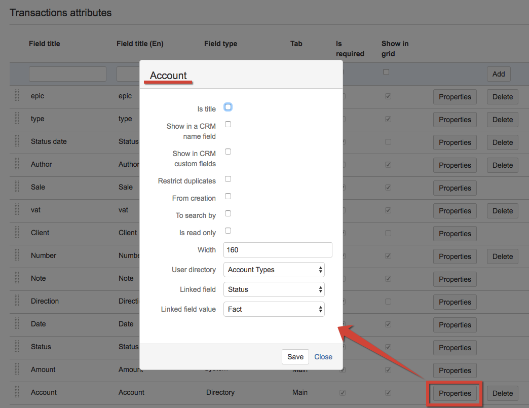Click the Account row drag handle
Image resolution: width=529 pixels, height=408 pixels.
17,392
